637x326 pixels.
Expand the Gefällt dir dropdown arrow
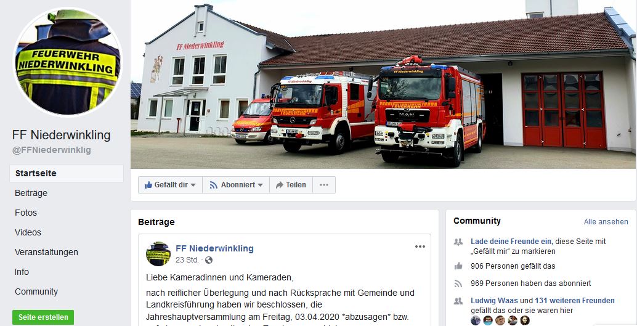[193, 185]
